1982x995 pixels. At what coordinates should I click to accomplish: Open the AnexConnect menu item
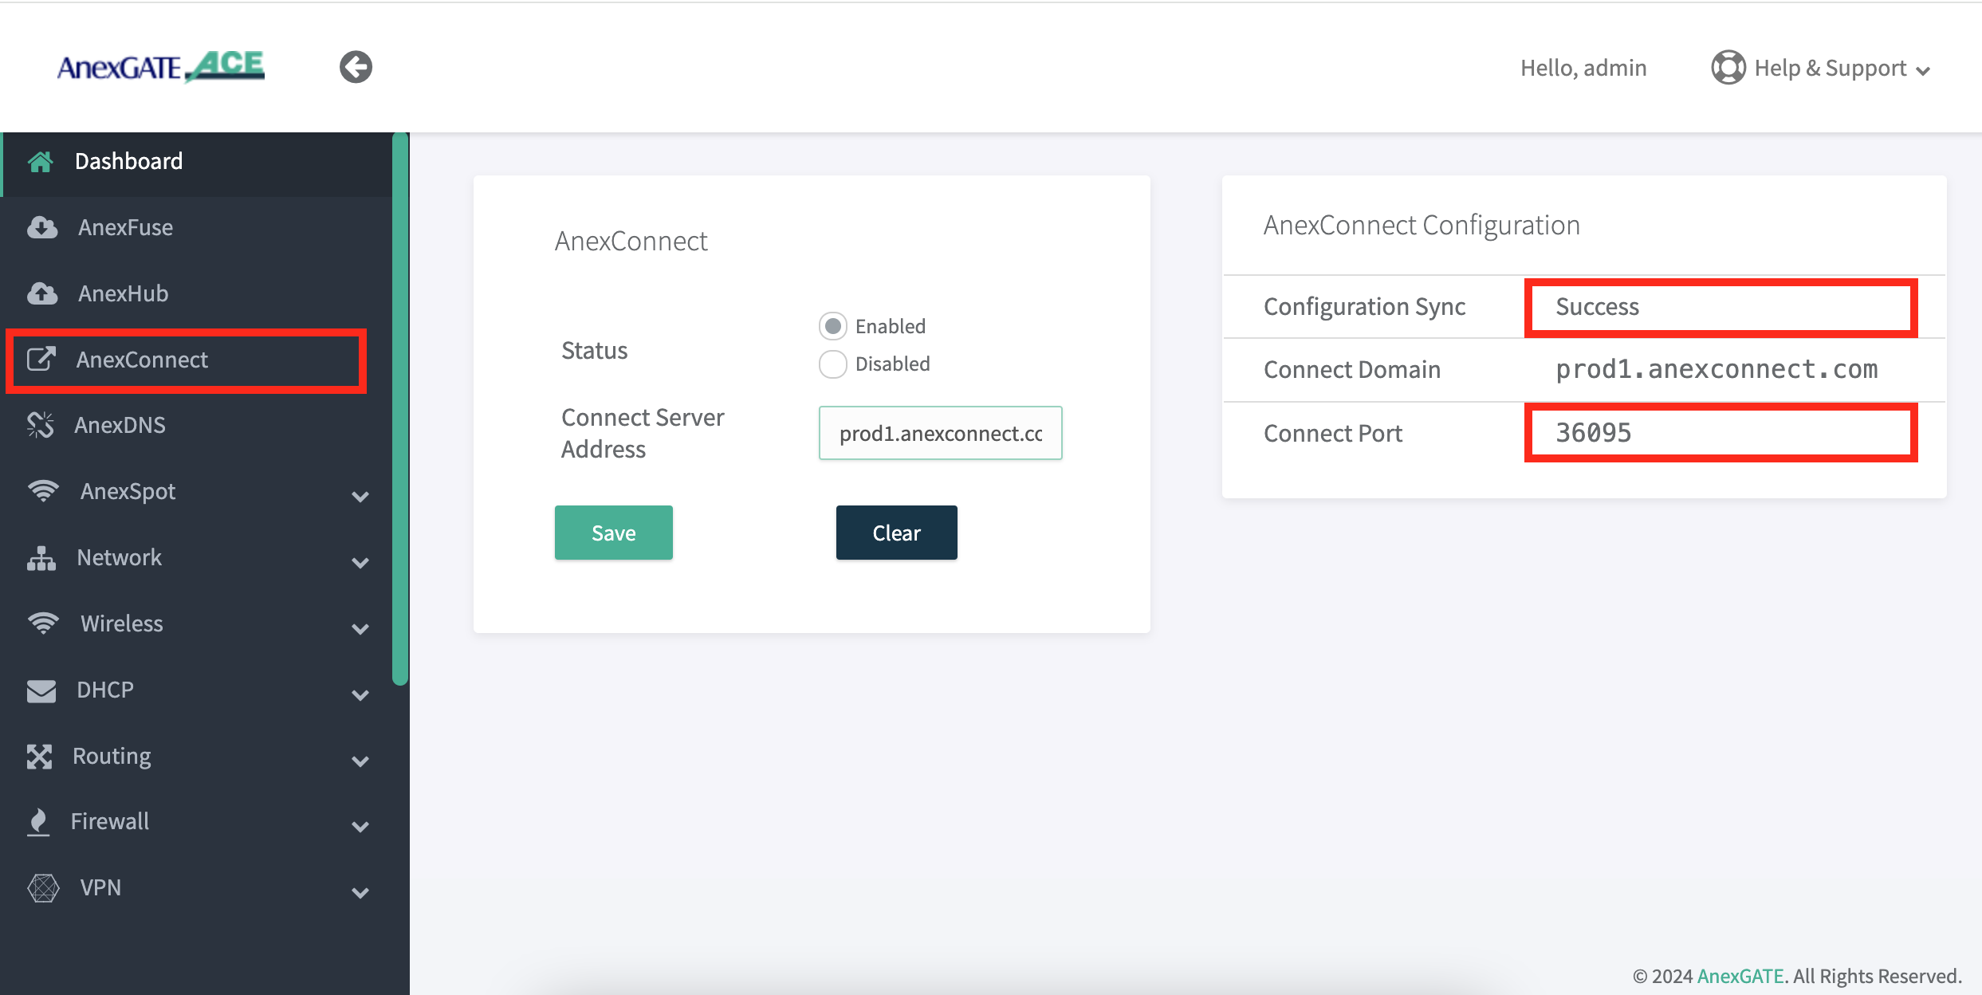pos(142,360)
